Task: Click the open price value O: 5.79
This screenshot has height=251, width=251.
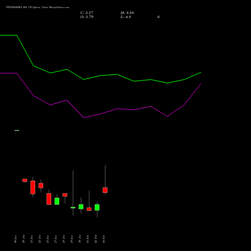Action: (87, 17)
